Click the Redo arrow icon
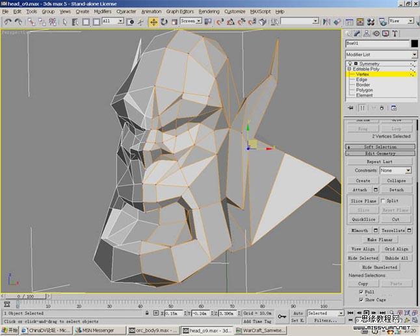This screenshot has height=336, width=420. tap(18, 21)
